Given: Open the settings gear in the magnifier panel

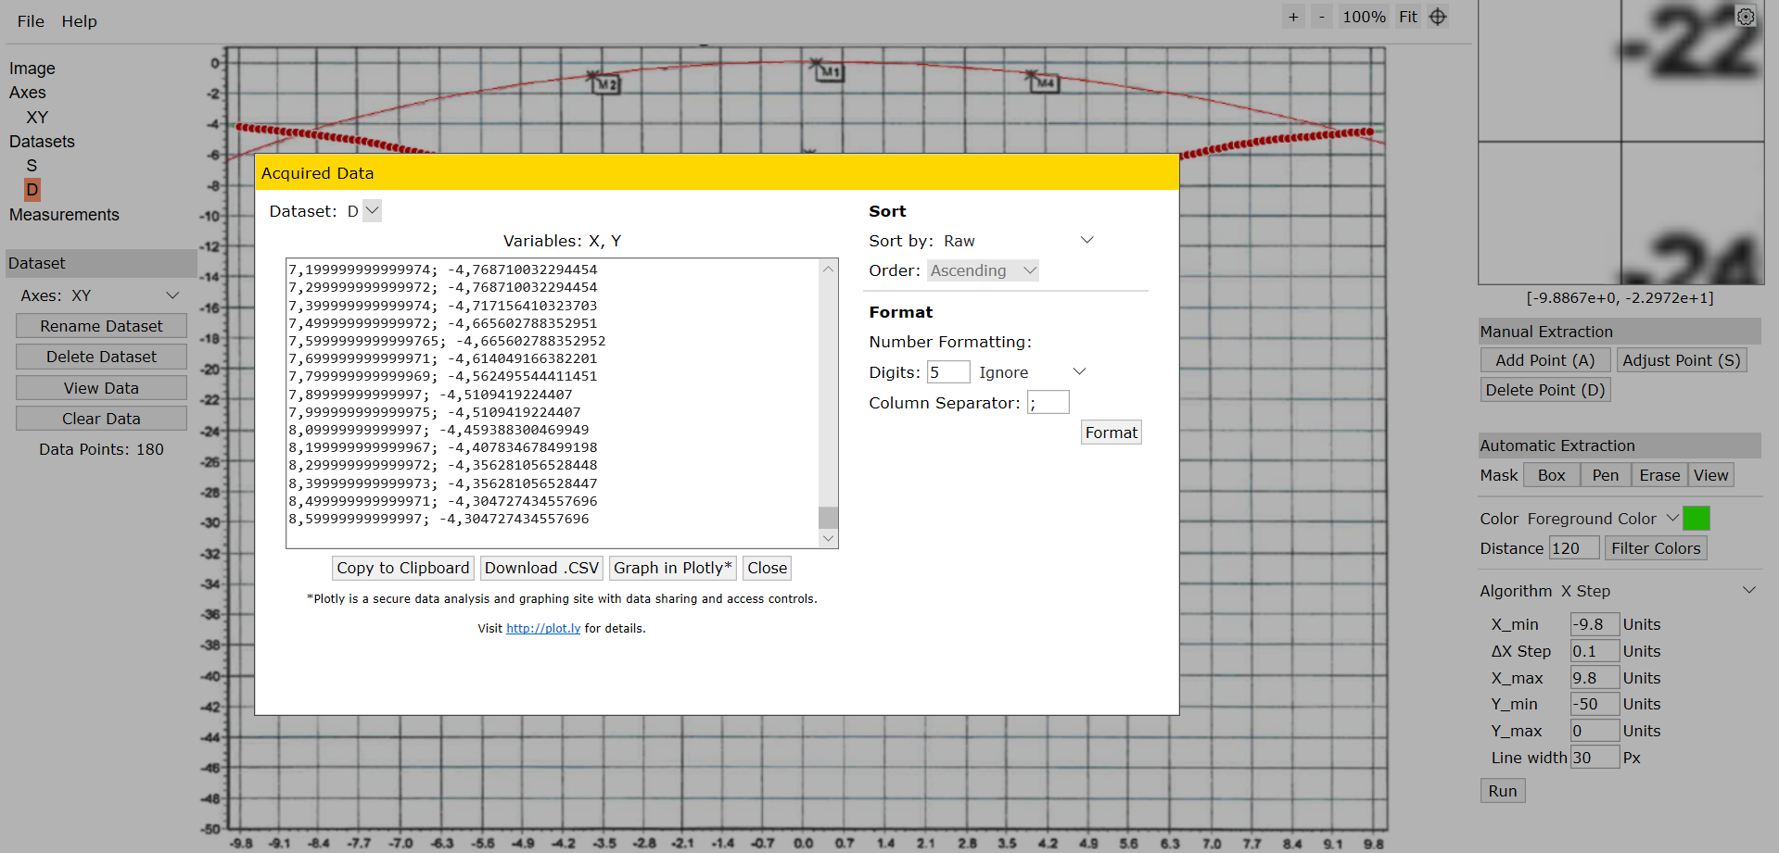Looking at the screenshot, I should 1745,16.
